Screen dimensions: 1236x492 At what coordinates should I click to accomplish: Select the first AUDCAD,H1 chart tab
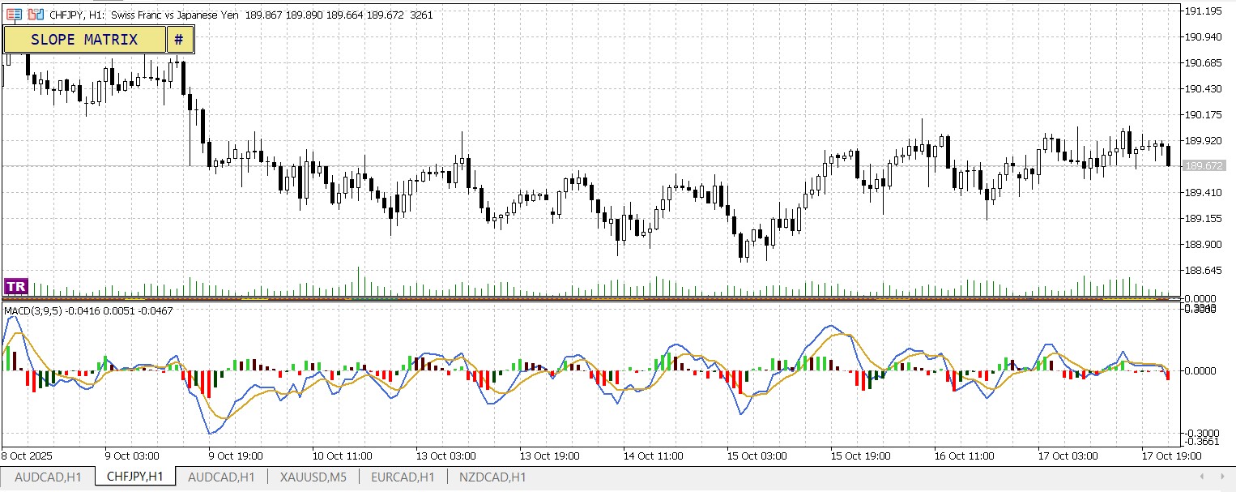pyautogui.click(x=49, y=477)
